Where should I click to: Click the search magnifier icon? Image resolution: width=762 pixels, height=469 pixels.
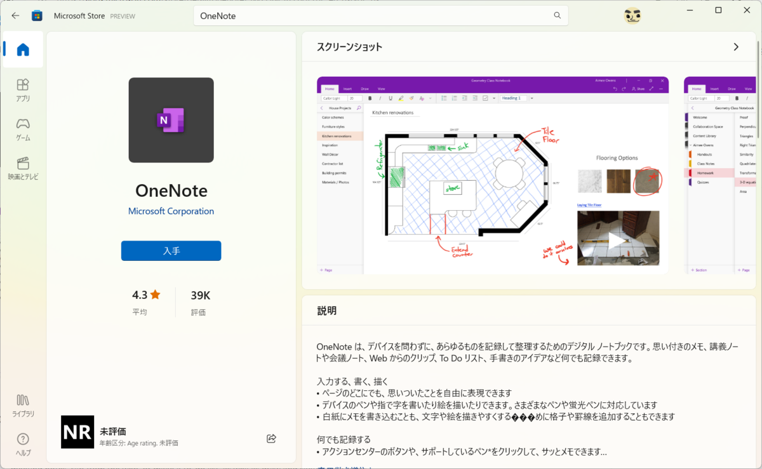tap(557, 15)
